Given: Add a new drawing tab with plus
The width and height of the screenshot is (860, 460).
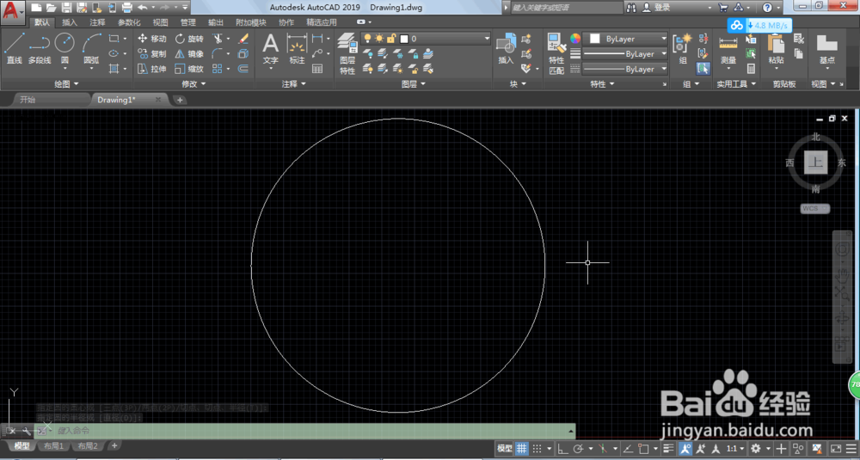Looking at the screenshot, I should [x=180, y=100].
